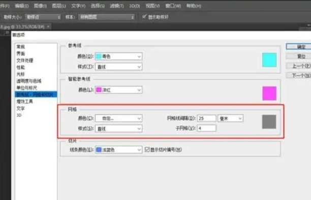
Task: Open the 网格 颜色(C) dropdown showing 自定
Action: pyautogui.click(x=118, y=118)
